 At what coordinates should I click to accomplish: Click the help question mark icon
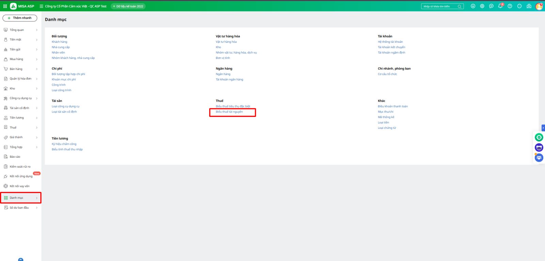[510, 6]
